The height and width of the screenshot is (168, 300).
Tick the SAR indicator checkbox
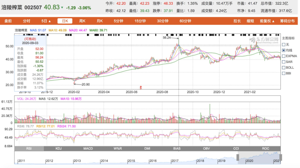[x=284, y=62]
